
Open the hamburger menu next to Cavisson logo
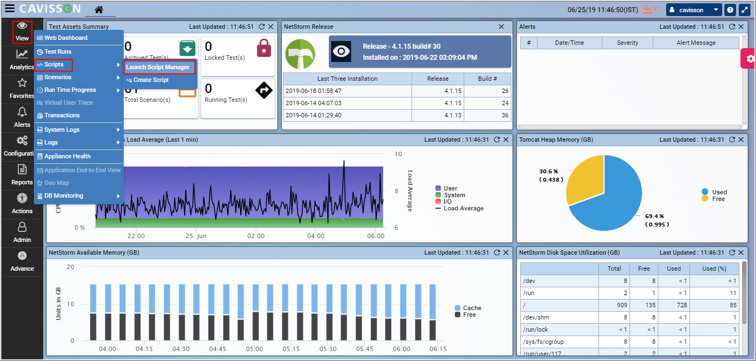click(9, 9)
